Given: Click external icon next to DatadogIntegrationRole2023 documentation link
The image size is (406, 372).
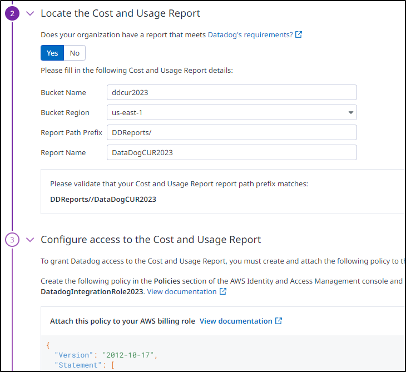Looking at the screenshot, I should click(223, 291).
